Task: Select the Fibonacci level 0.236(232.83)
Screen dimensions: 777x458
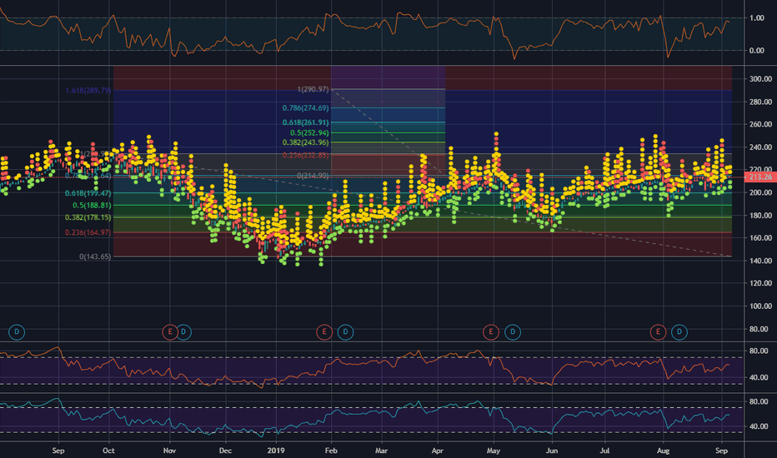Action: pyautogui.click(x=306, y=156)
